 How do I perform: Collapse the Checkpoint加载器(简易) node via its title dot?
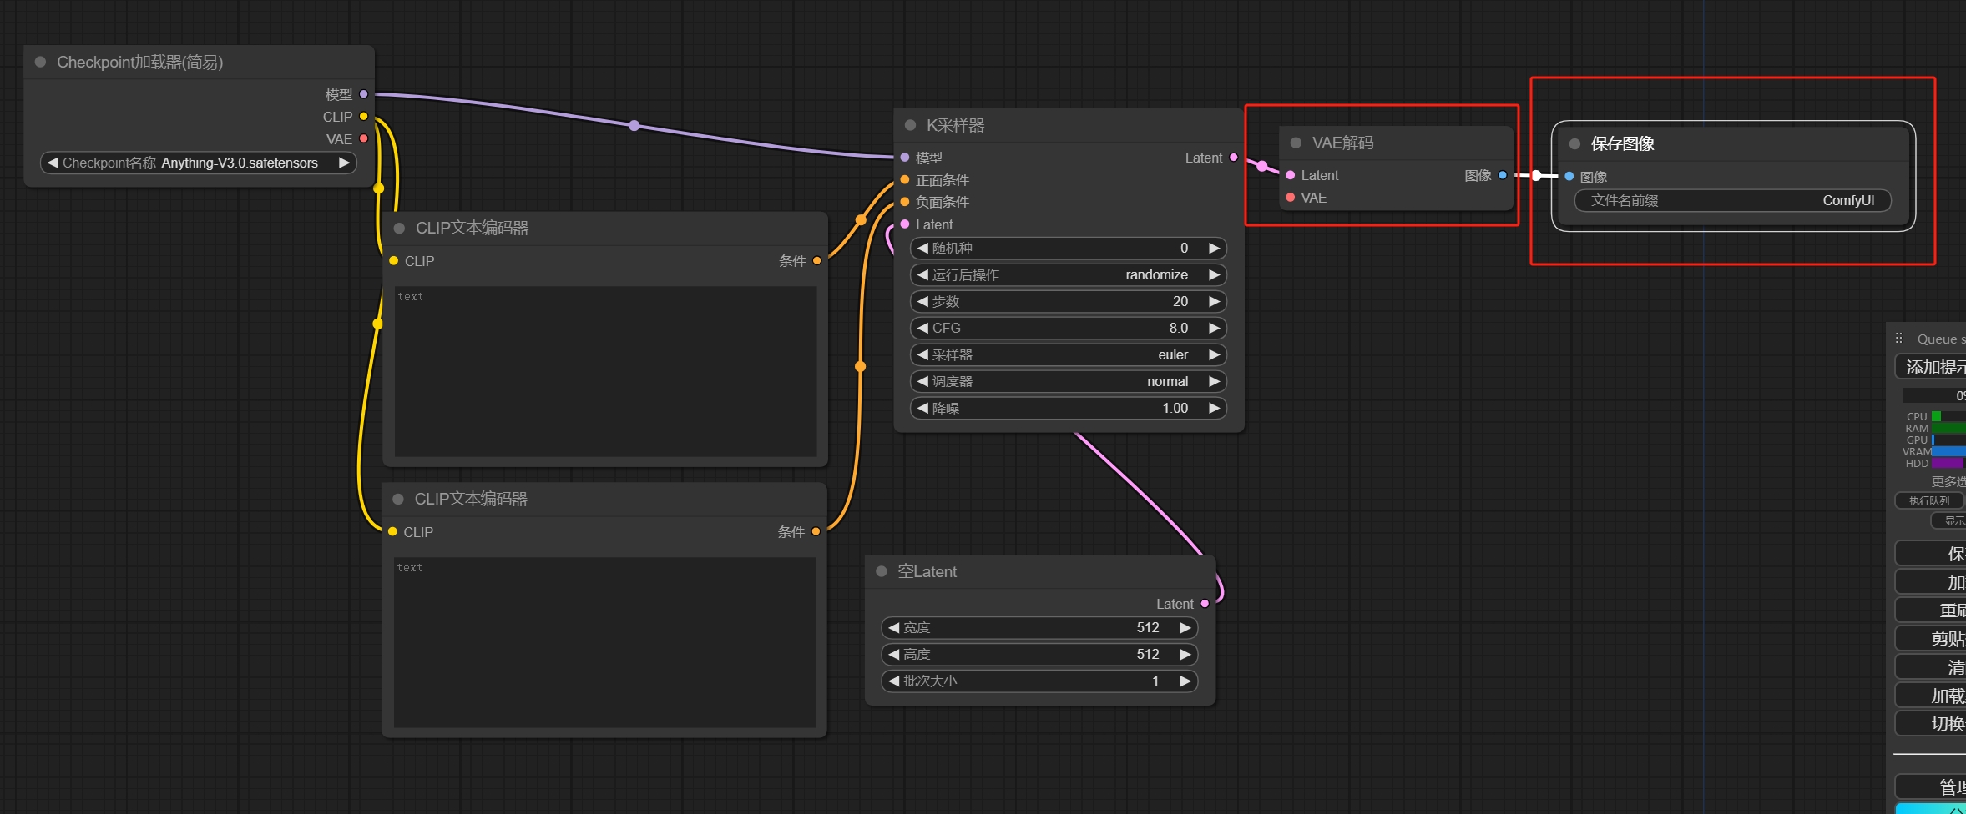[40, 62]
